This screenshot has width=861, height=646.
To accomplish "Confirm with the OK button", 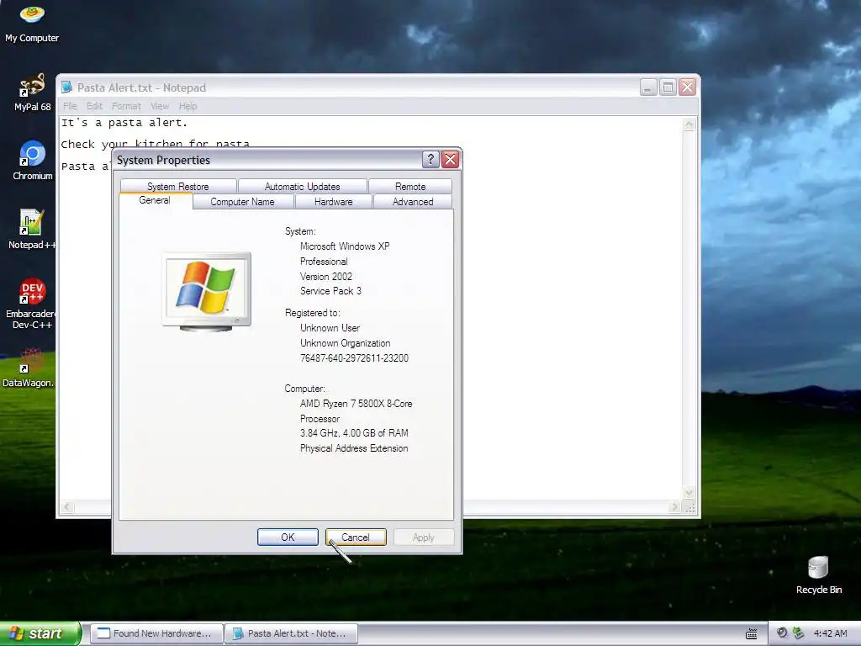I will [288, 537].
